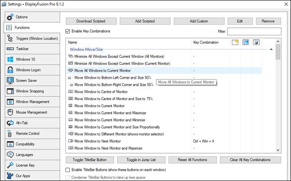Collapse the Window Move/Size group
The height and width of the screenshot is (181, 291).
271,50
